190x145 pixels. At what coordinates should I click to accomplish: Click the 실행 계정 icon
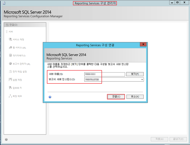coord(10,79)
